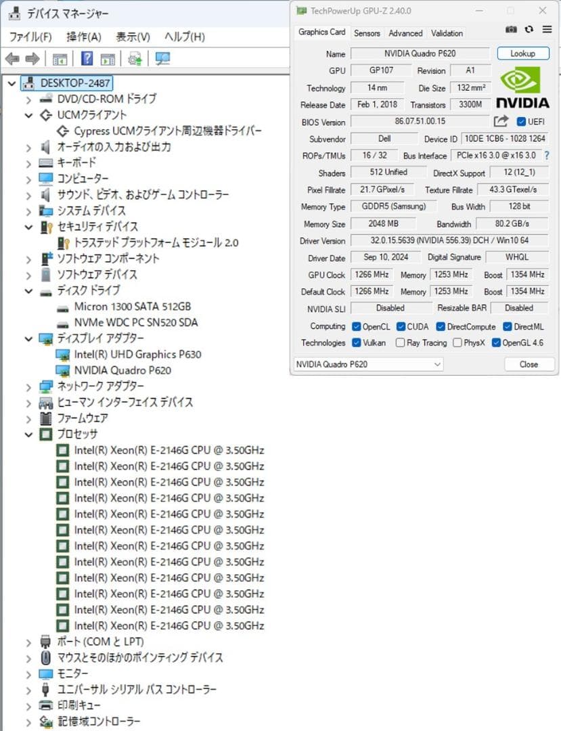The image size is (561, 731).
Task: Refresh GPU-Z readings via refresh icon
Action: (x=529, y=30)
